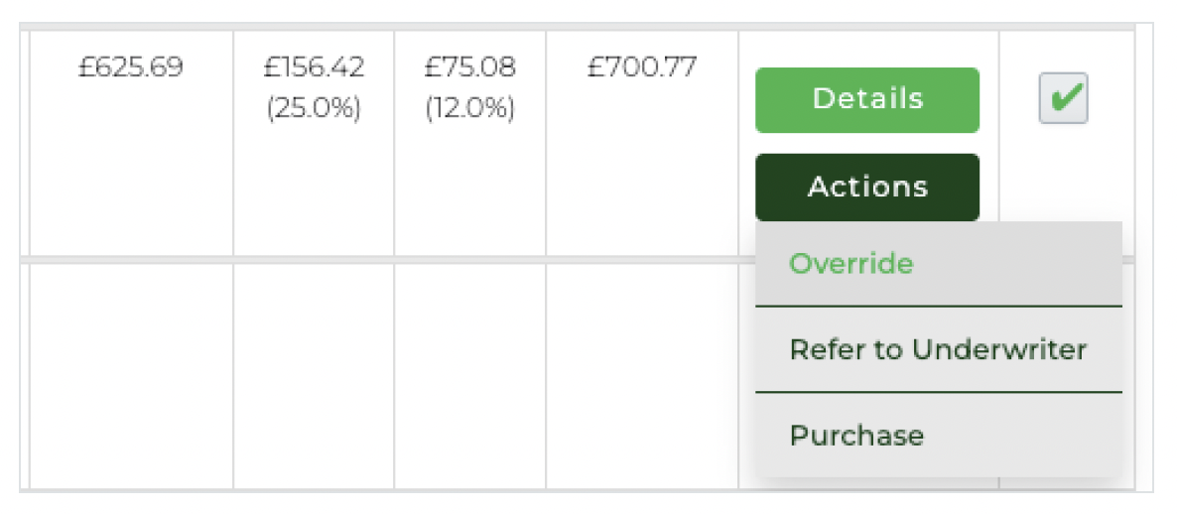Screen dimensions: 1177x514
Task: Click the £700.77 total cell
Action: 641,68
